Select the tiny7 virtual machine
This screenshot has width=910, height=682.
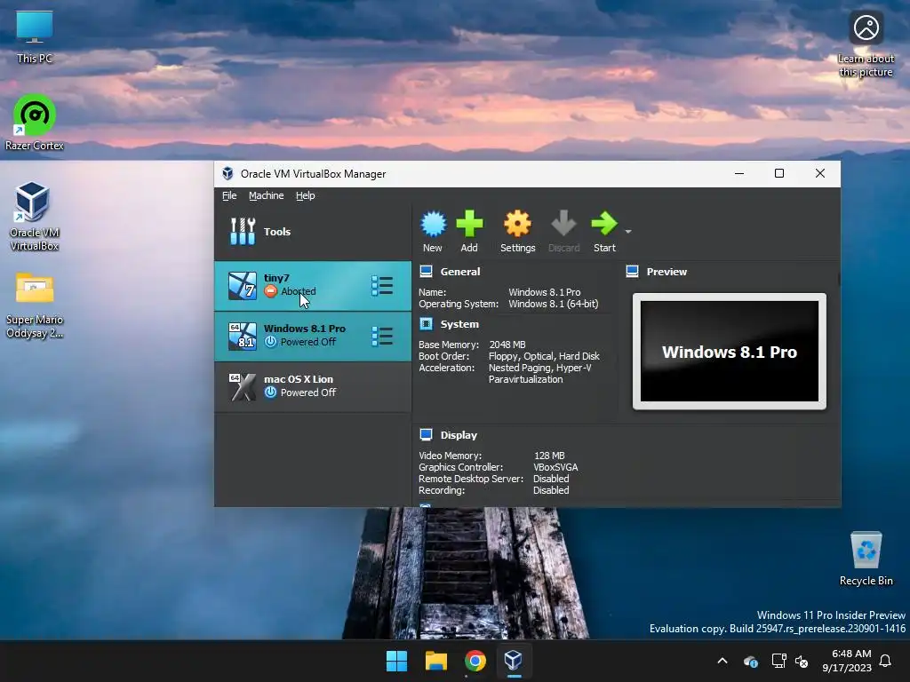click(313, 285)
